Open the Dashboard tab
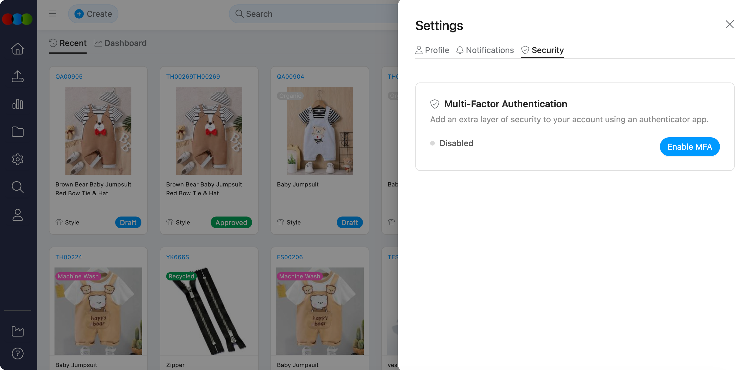 [120, 43]
